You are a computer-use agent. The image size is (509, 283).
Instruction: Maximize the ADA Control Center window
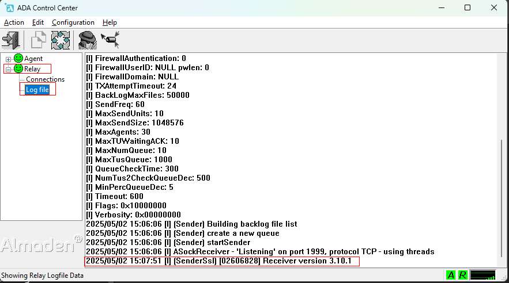467,8
